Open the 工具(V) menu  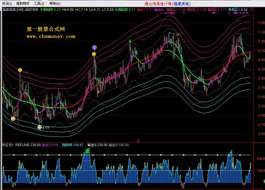coord(39,3)
